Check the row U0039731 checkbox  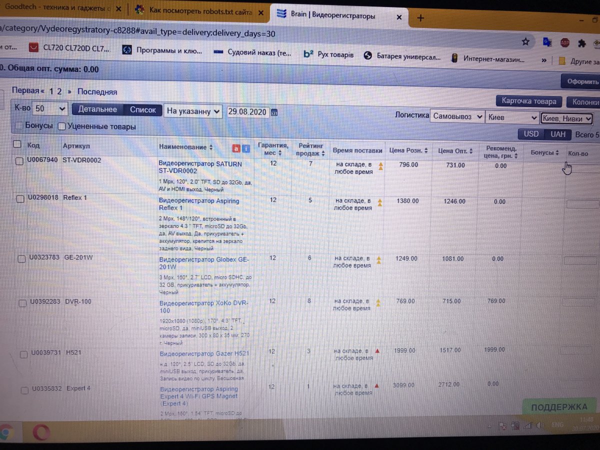point(23,354)
